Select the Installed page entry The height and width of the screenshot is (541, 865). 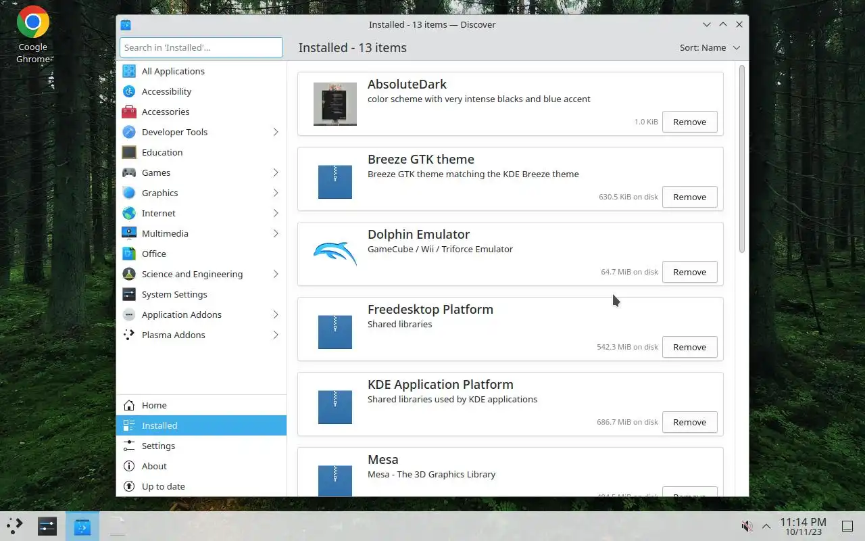tap(201, 425)
